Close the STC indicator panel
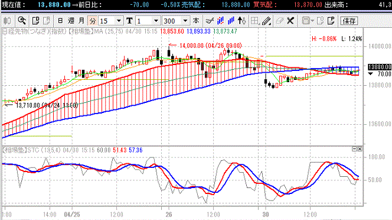Screen dimensions: 392x220 click(360, 149)
